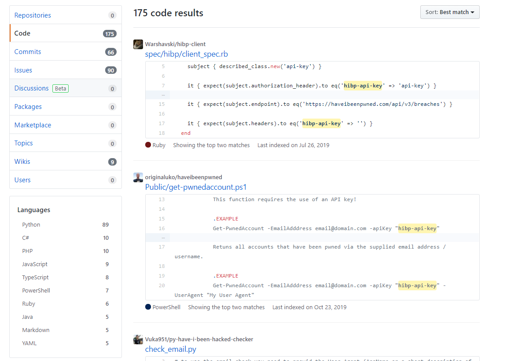Click the PowerShell label under get-pwnedaccount.ps1
The height and width of the screenshot is (361, 518).
coord(166,307)
